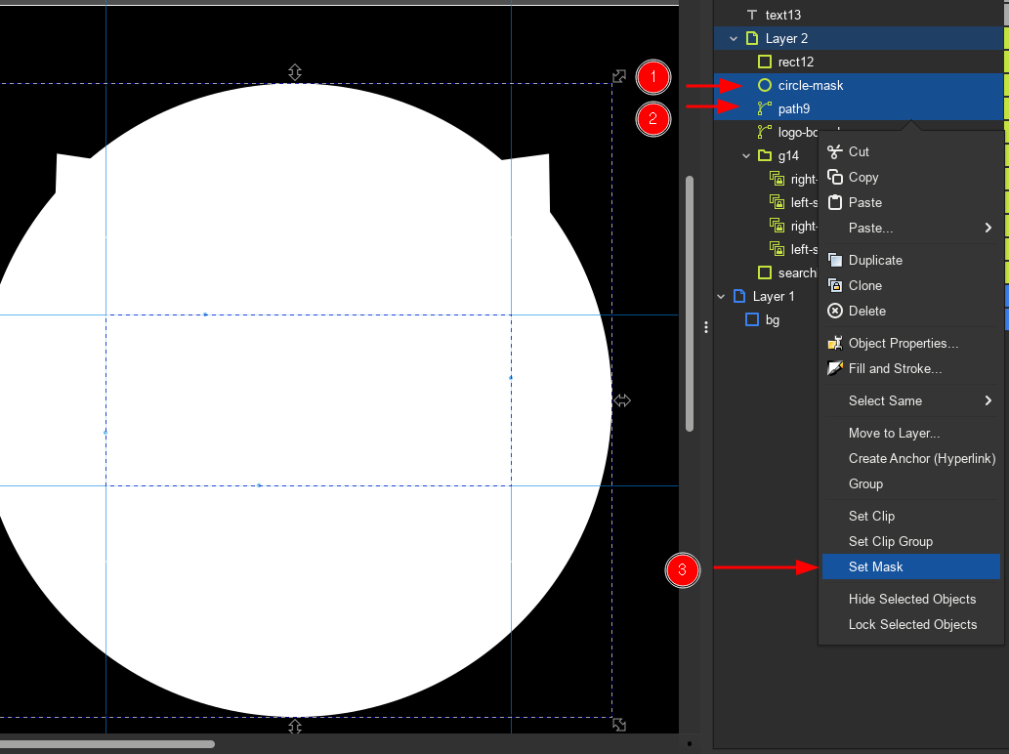Click the Cut scissors icon
The width and height of the screenshot is (1009, 754).
pos(834,151)
